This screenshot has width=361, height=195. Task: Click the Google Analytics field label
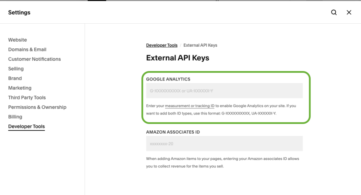168,79
